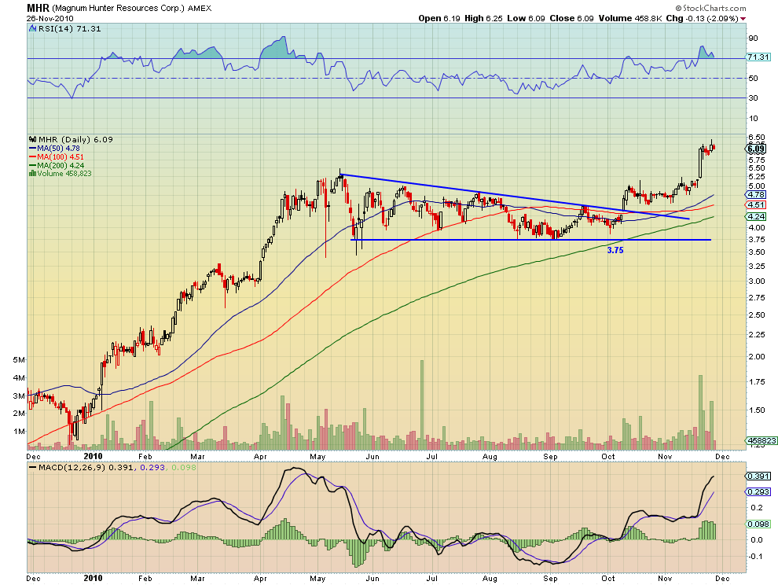Click the 0.391 tag on MACD axis

(x=758, y=476)
